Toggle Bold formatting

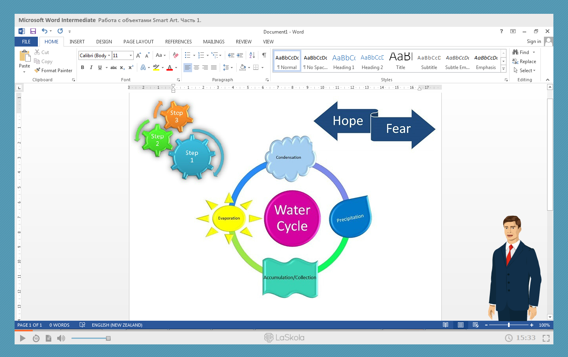pyautogui.click(x=82, y=67)
